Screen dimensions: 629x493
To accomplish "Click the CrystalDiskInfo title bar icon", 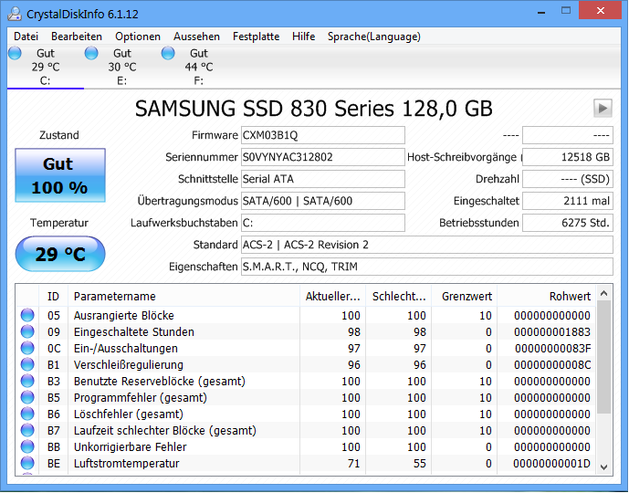I will (x=15, y=14).
